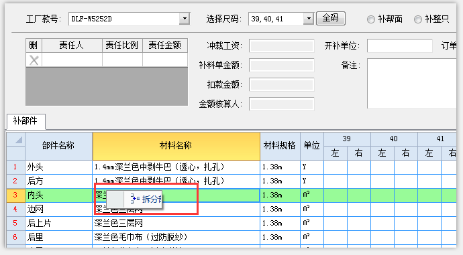Select the 补整只 radio button
Image resolution: width=463 pixels, height=255 pixels.
click(417, 19)
